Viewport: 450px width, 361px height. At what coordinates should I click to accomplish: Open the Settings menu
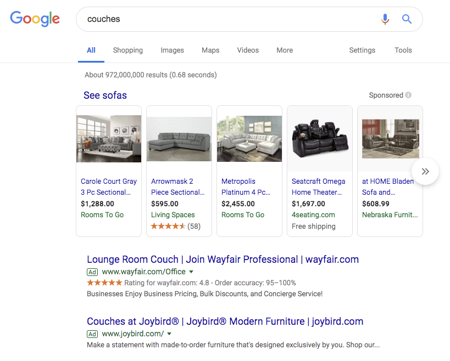(x=362, y=50)
